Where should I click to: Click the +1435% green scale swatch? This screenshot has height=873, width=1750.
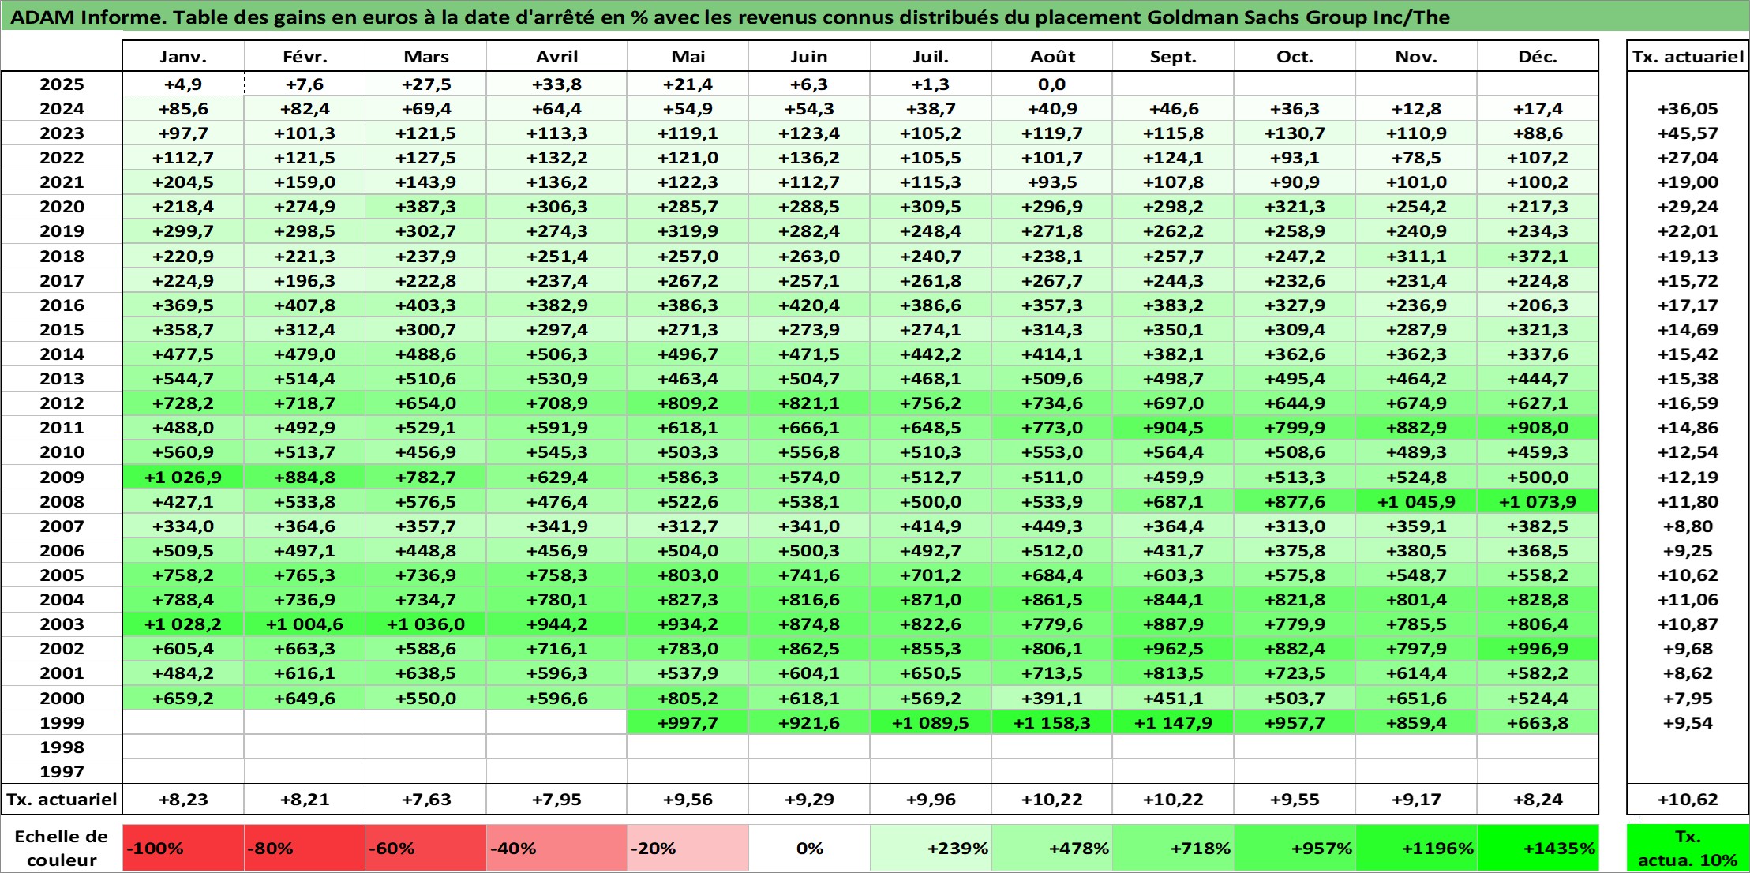pyautogui.click(x=1538, y=849)
